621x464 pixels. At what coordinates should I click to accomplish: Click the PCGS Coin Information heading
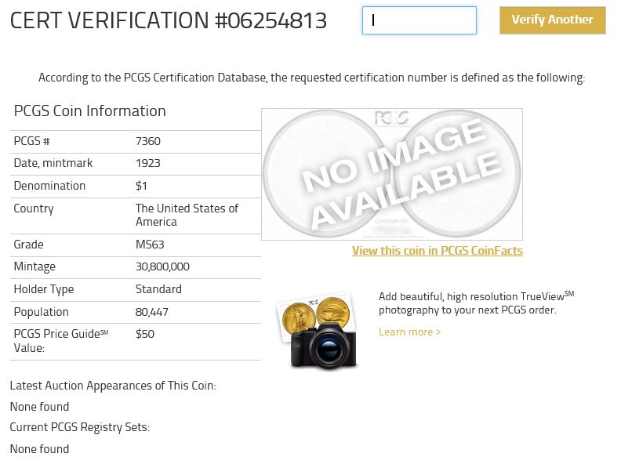90,111
